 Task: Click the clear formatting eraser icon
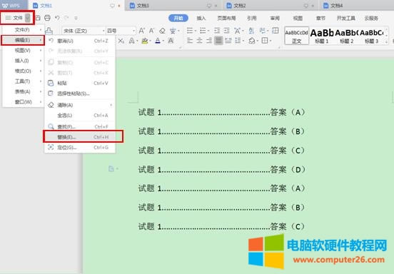(x=162, y=31)
